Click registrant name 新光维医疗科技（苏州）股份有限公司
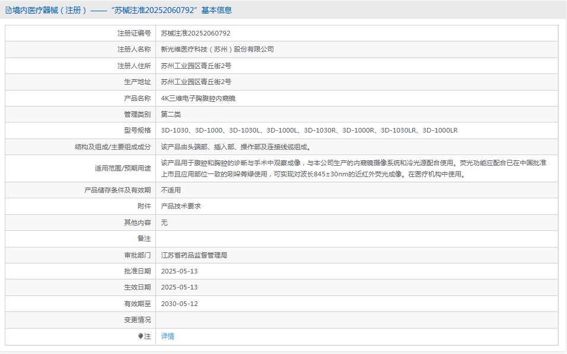 click(217, 50)
